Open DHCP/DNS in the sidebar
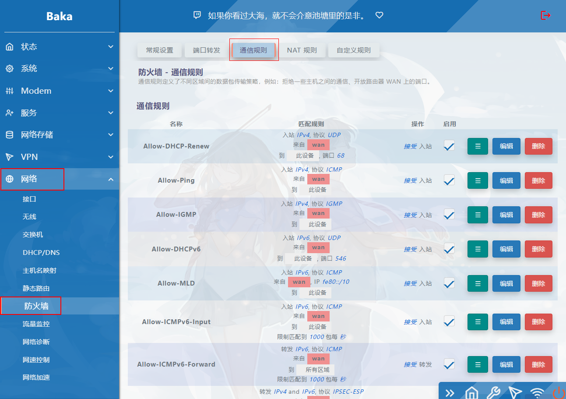This screenshot has height=399, width=566. point(41,253)
